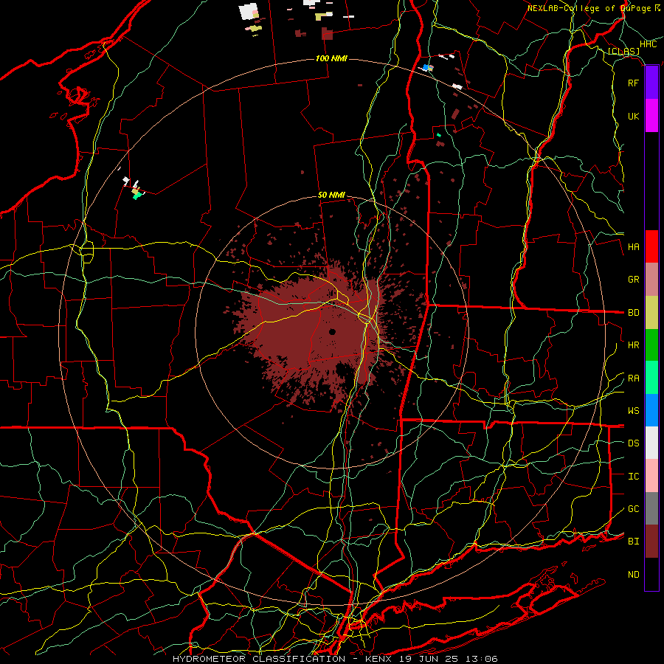
Task: Click the HYDROMETEOR CLASSIFICATION caption text
Action: pyautogui.click(x=259, y=659)
